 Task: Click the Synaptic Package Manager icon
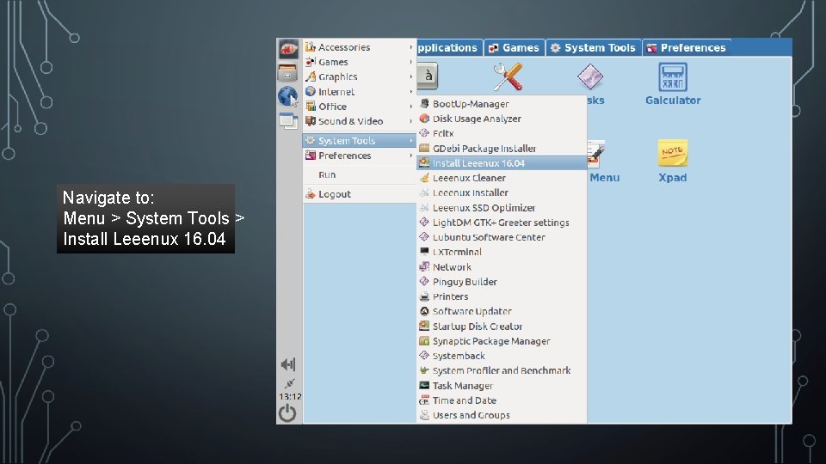pos(424,341)
